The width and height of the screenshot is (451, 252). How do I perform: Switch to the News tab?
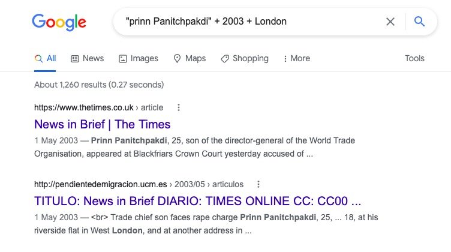(x=88, y=58)
